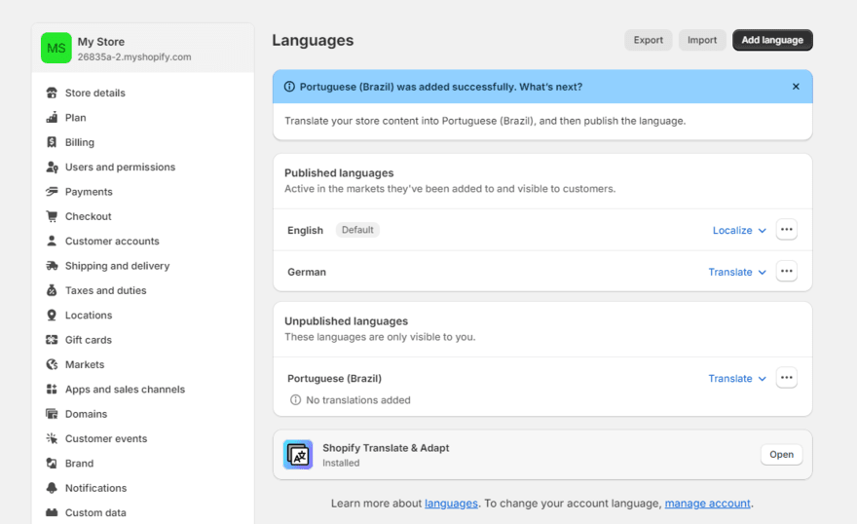Select Brand in the sidebar

pyautogui.click(x=79, y=464)
